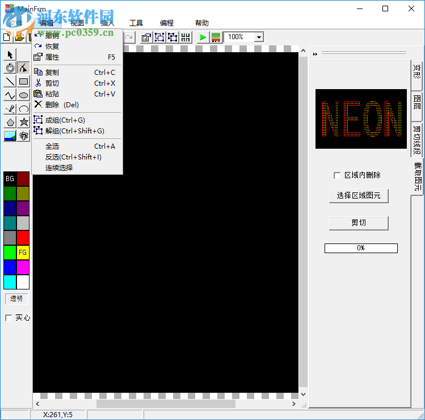
Task: Pick the magenta color swatch
Action: (x=23, y=267)
